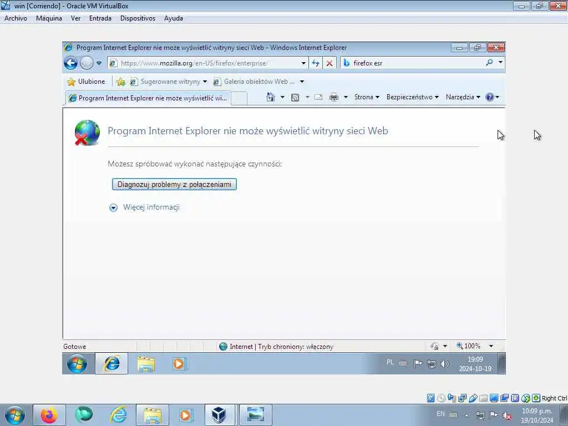Expand the Home button dropdown arrow
Image resolution: width=568 pixels, height=426 pixels.
282,97
